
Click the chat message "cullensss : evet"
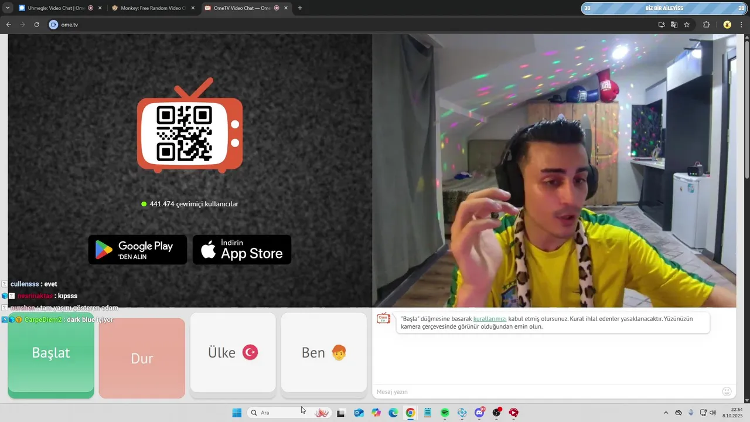(33, 284)
